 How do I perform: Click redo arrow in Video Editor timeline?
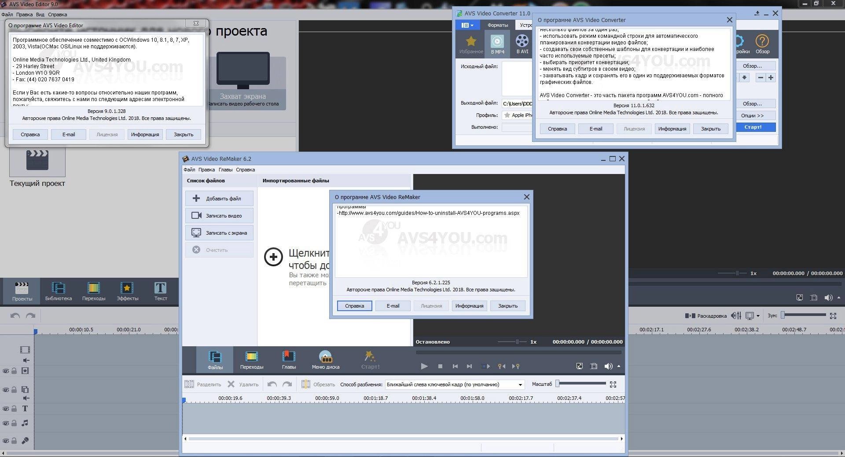(30, 316)
